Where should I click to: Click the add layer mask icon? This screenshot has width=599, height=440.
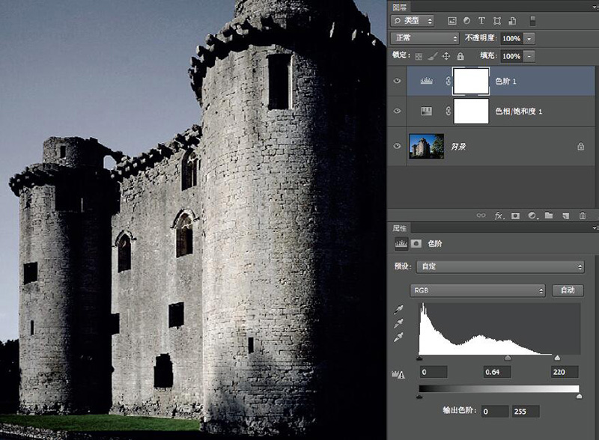click(515, 216)
